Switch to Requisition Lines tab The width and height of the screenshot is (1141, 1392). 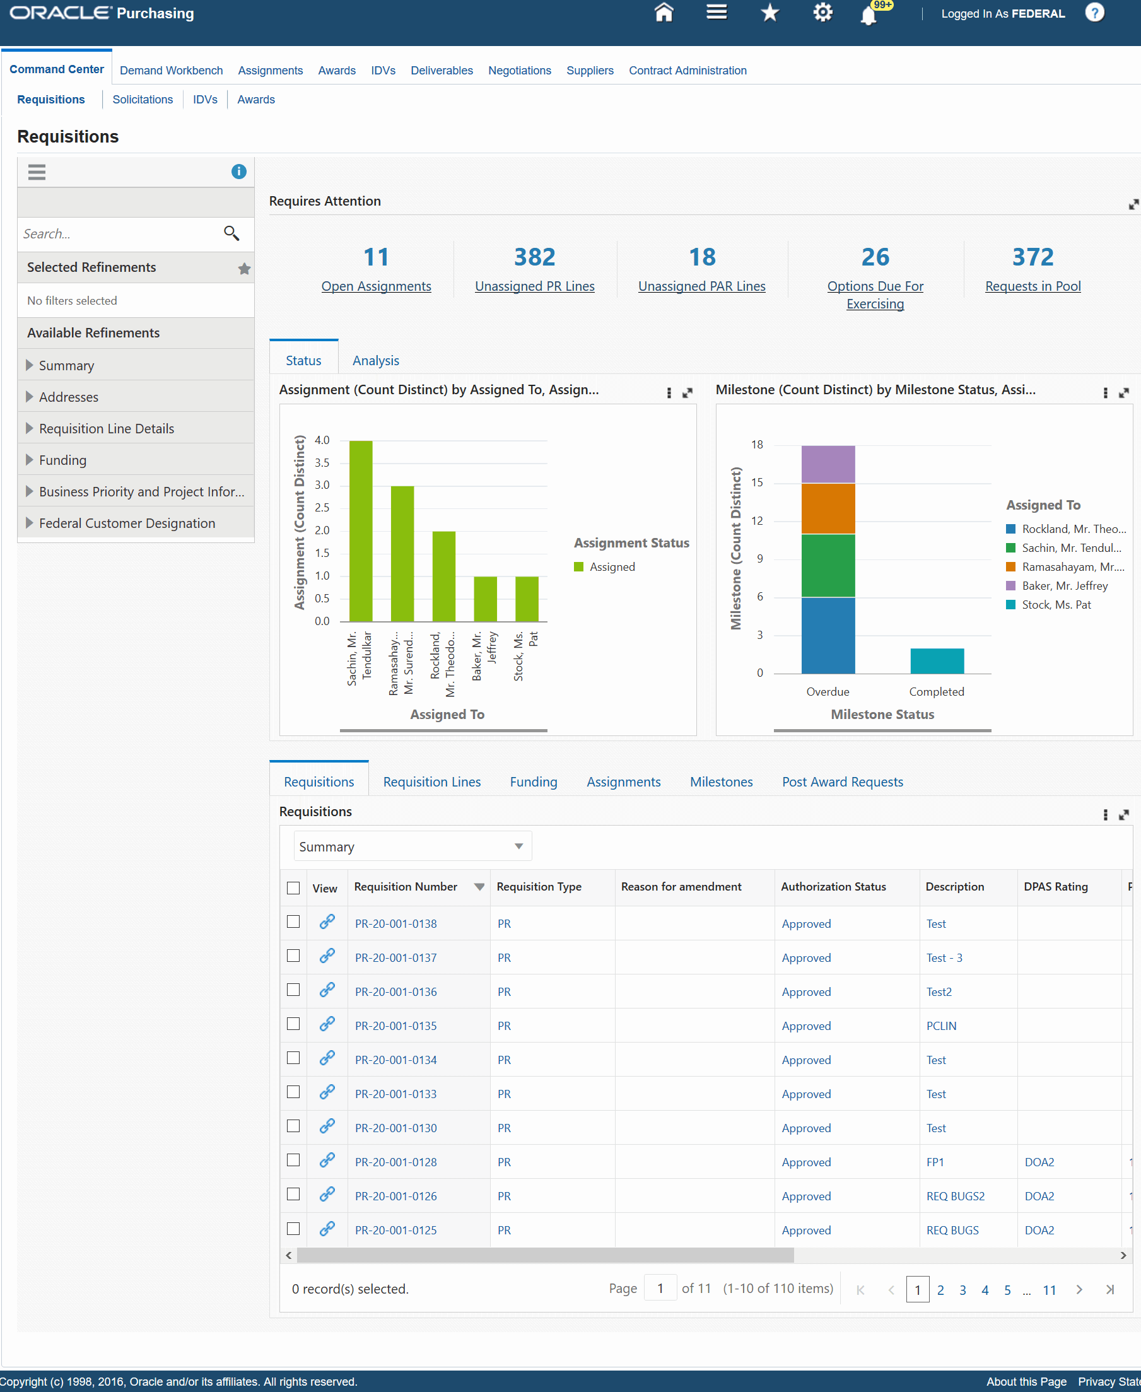point(432,782)
